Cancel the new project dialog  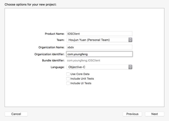tap(16, 114)
